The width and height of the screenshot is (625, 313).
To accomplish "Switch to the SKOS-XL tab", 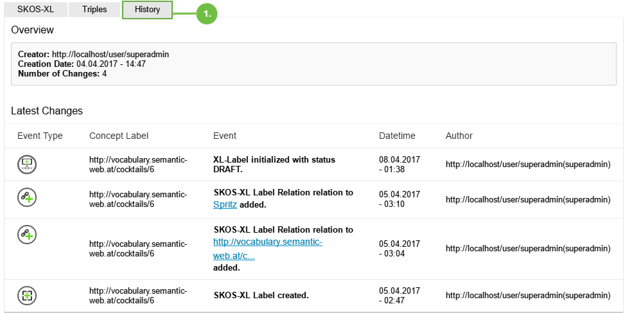I will click(x=35, y=10).
